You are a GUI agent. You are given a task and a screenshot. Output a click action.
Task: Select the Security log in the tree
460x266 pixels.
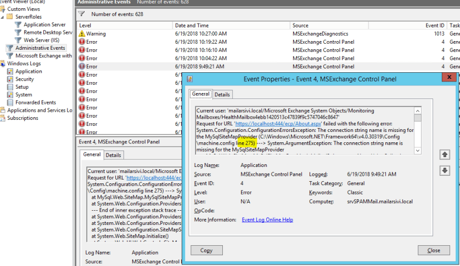point(24,79)
